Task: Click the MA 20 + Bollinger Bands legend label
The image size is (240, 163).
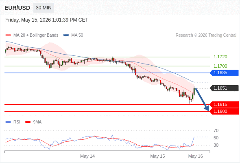Action: tap(36, 35)
